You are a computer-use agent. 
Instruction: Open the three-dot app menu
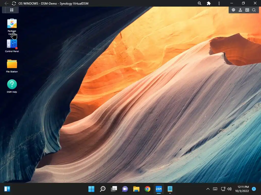coord(219,3)
